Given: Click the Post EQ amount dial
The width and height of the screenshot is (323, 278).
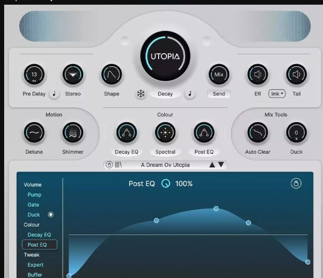Looking at the screenshot, I should (x=166, y=184).
